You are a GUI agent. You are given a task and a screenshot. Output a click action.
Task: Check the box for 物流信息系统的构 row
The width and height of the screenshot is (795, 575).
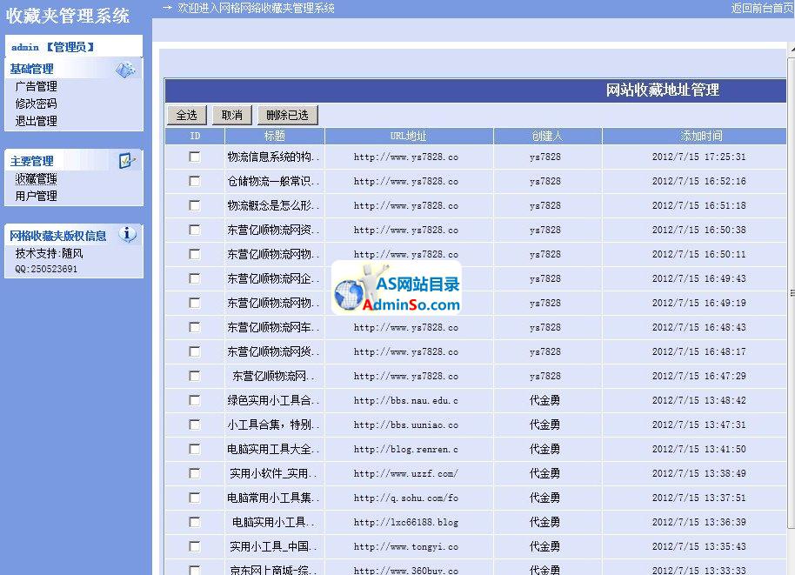[x=195, y=157]
